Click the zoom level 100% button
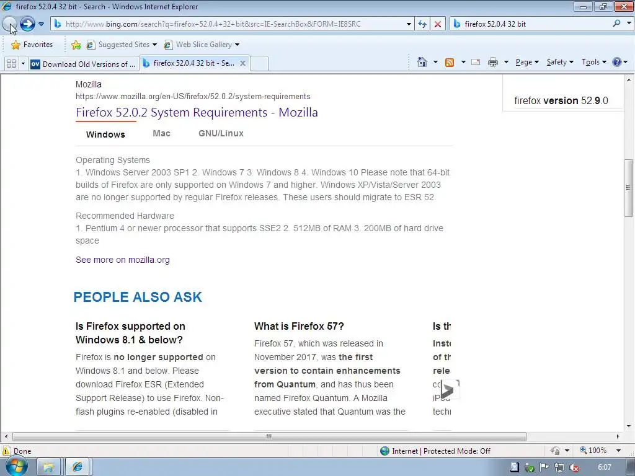Screen dimensions: 635x476 593,451
